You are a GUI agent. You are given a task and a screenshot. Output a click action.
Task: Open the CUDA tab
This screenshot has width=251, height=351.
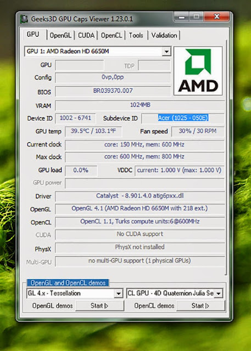pyautogui.click(x=86, y=35)
